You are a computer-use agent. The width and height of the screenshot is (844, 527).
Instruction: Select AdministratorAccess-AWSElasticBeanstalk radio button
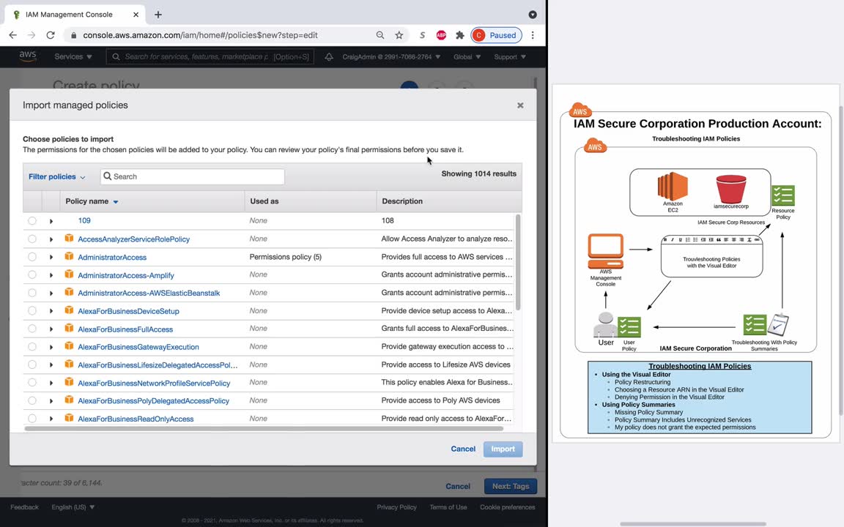32,293
